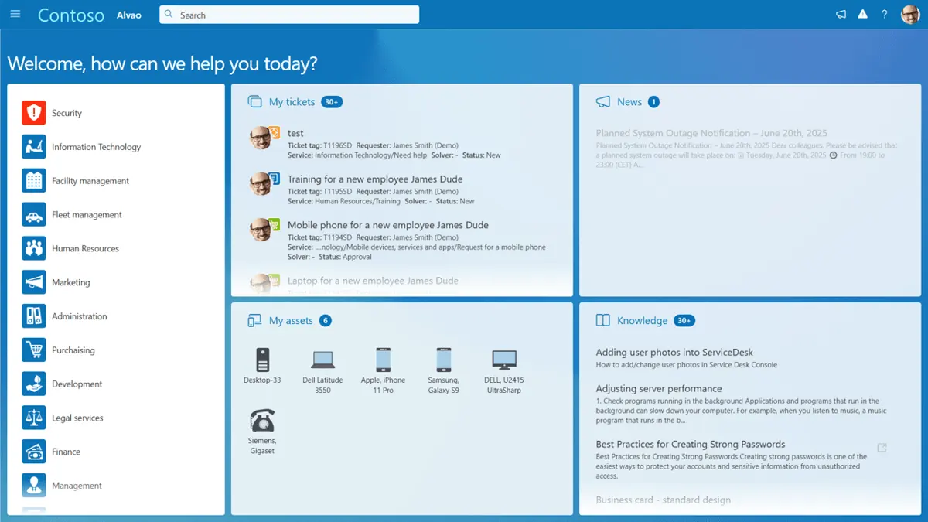This screenshot has width=928, height=522.
Task: Select the Purchasing shopping cart icon
Action: pos(34,350)
